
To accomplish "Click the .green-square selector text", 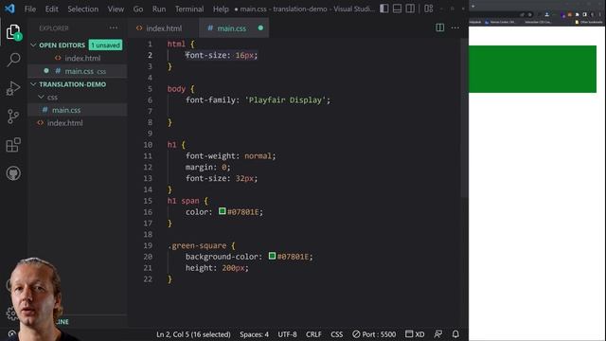I will tap(197, 245).
